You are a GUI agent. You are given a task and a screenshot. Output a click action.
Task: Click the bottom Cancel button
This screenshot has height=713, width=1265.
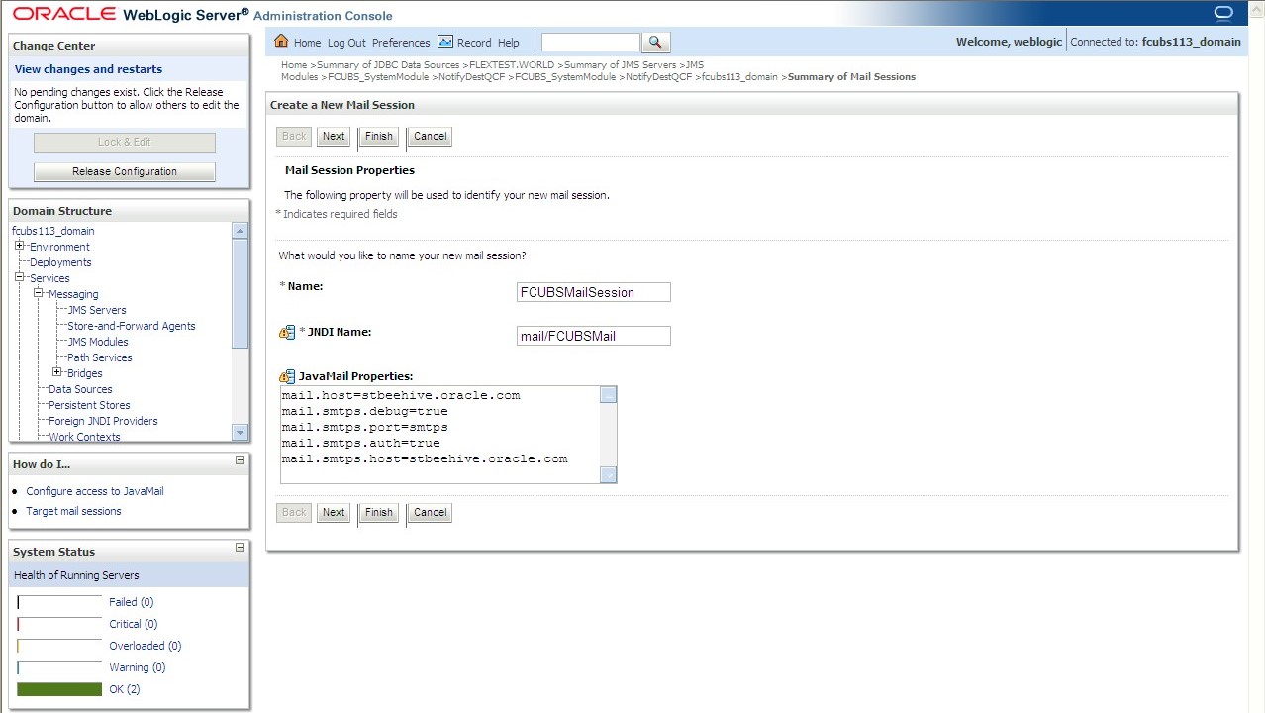[x=430, y=513]
